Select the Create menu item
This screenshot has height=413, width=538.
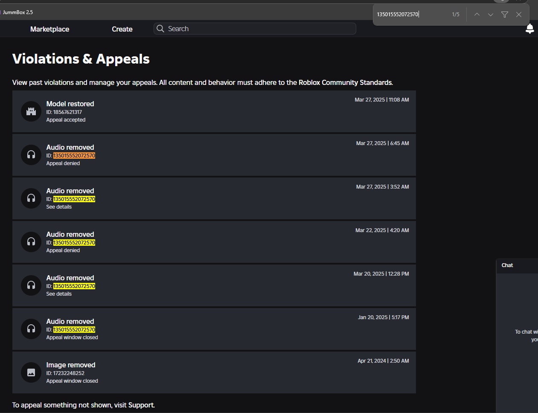(122, 29)
